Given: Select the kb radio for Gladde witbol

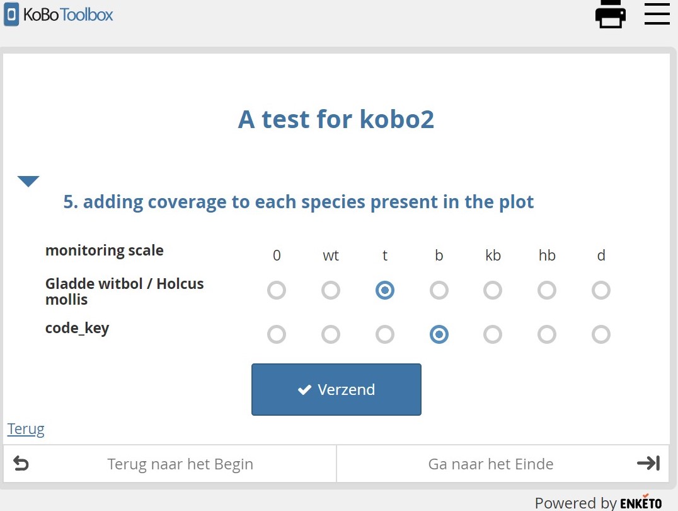Looking at the screenshot, I should tap(493, 290).
